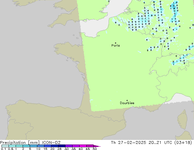
Task: Click the 0.1 legend scale value
Action: pos(3,149)
